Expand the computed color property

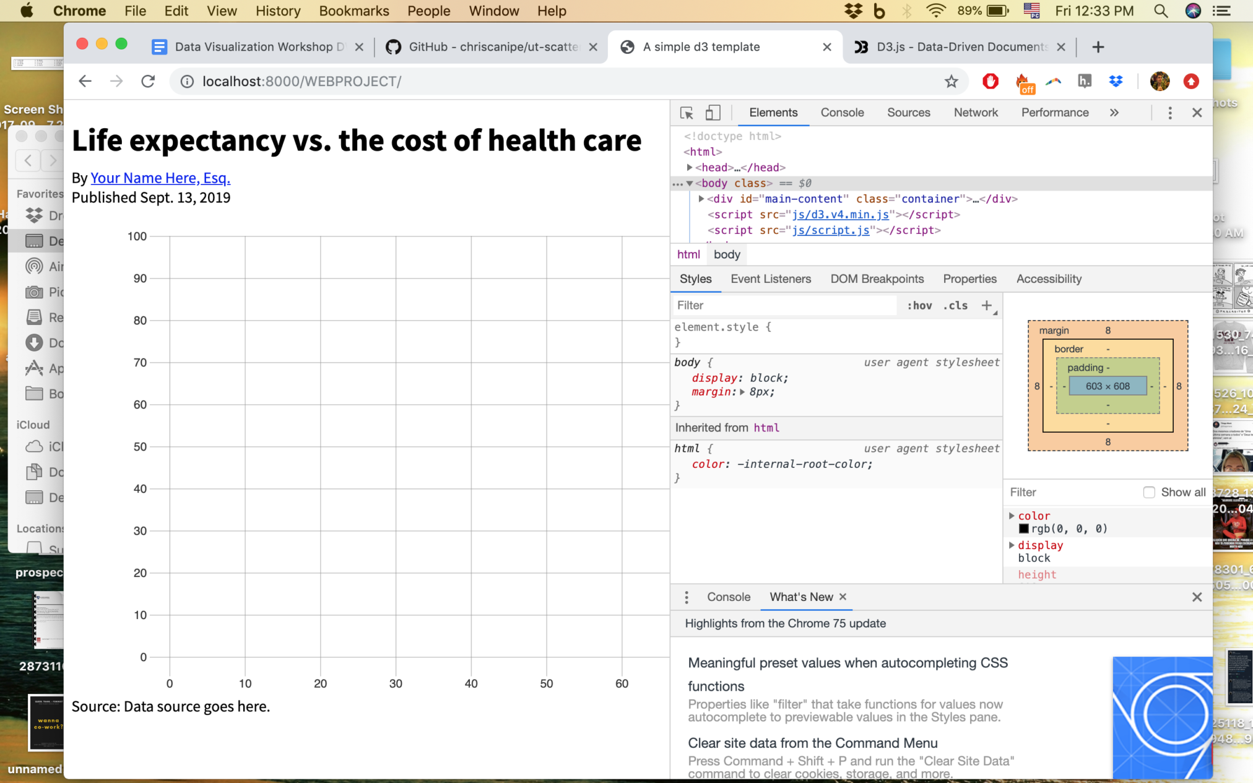click(x=1012, y=516)
